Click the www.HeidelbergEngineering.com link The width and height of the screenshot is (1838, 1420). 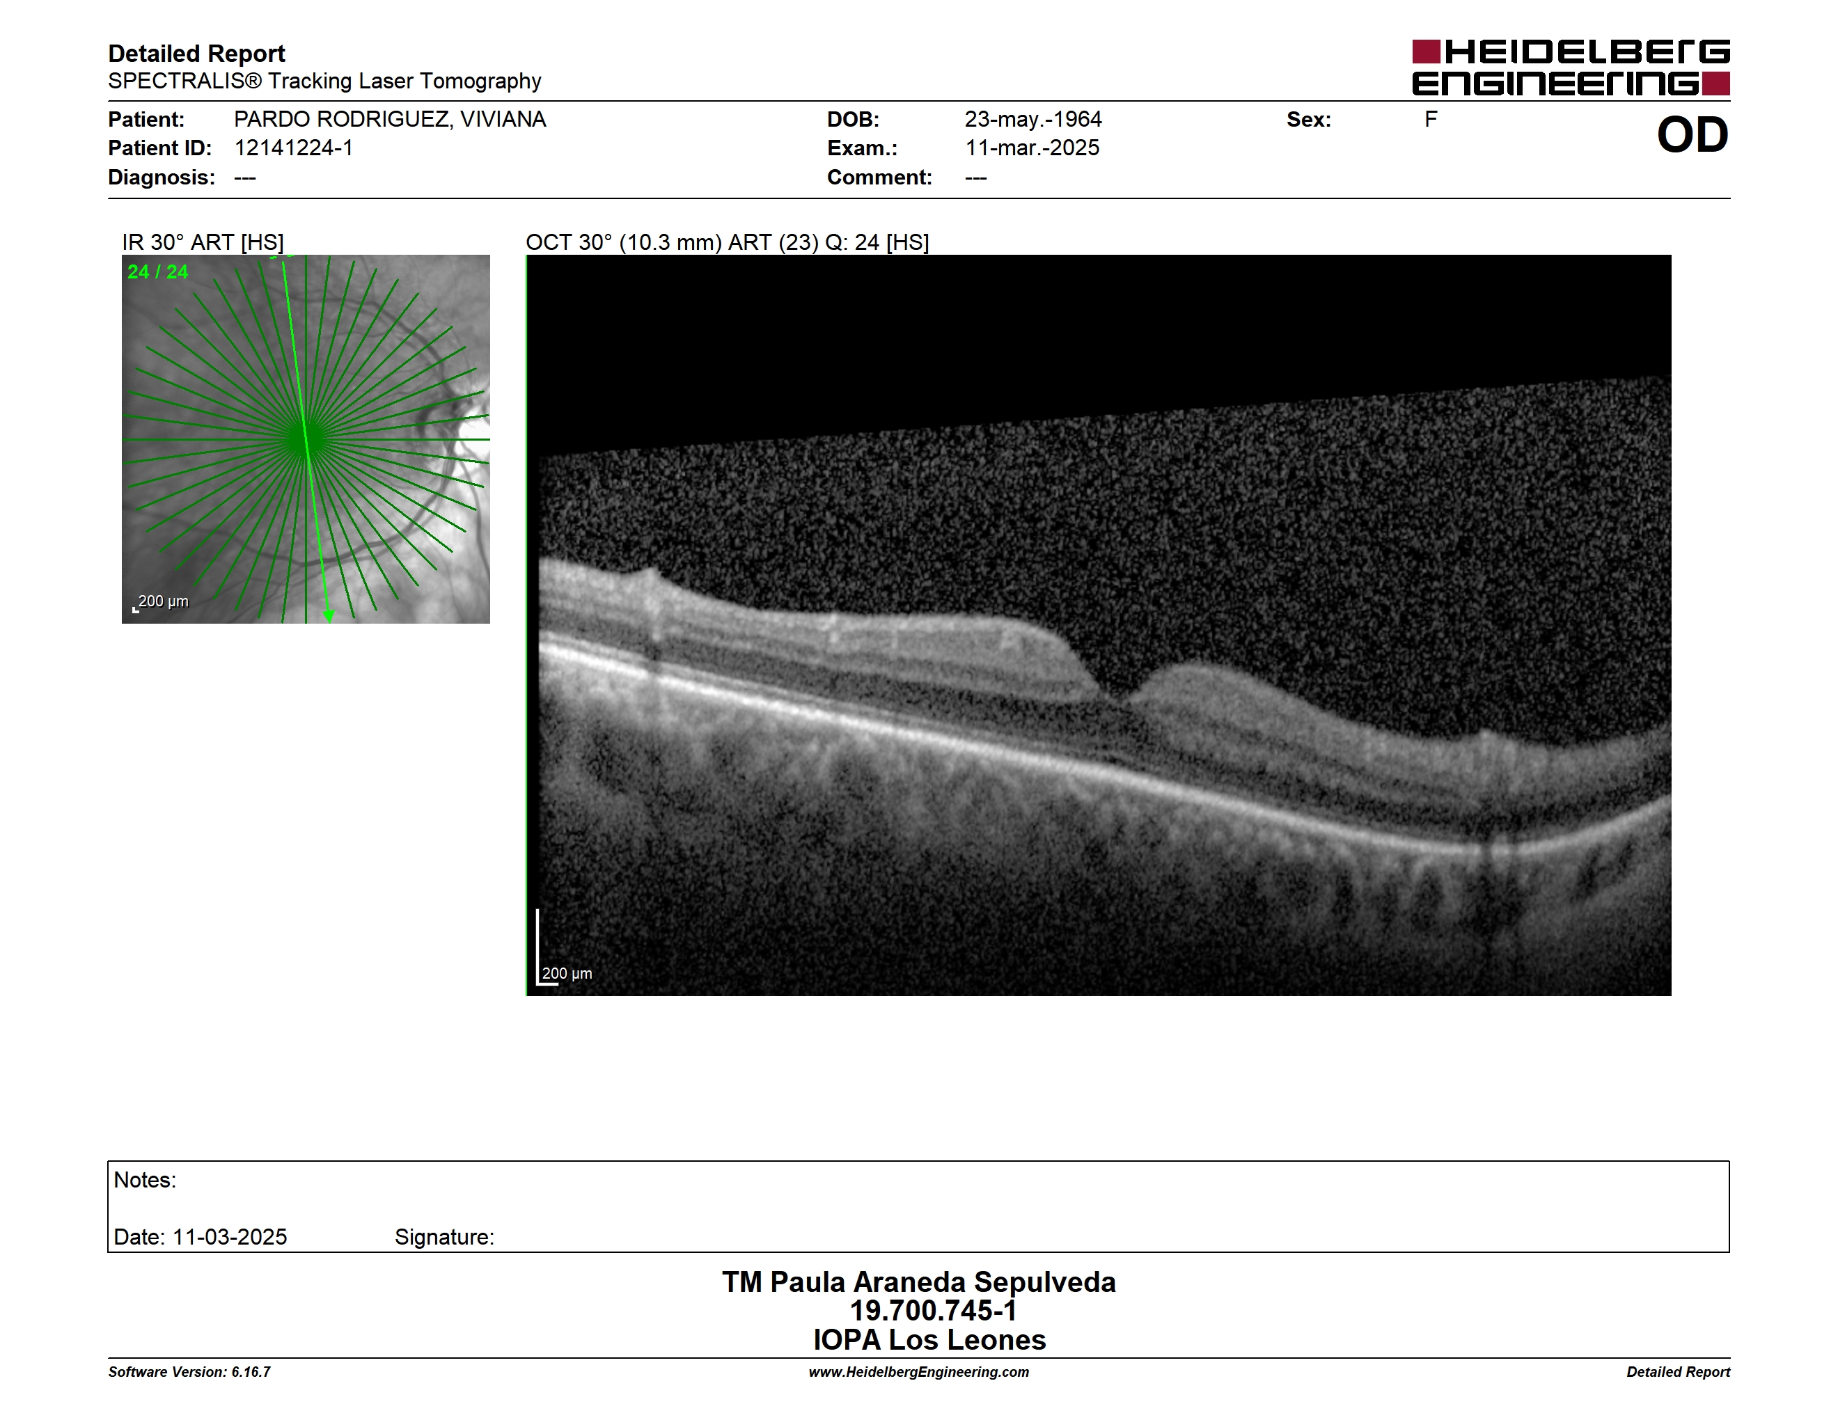click(918, 1372)
